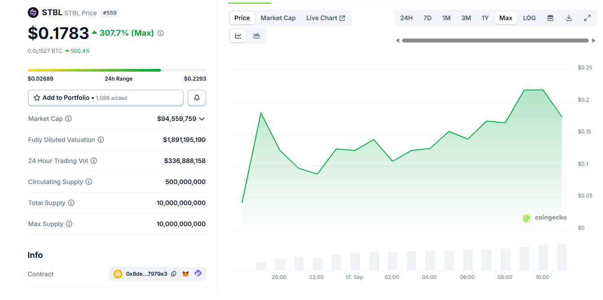The height and width of the screenshot is (300, 603).
Task: Download the chart data
Action: pos(568,17)
